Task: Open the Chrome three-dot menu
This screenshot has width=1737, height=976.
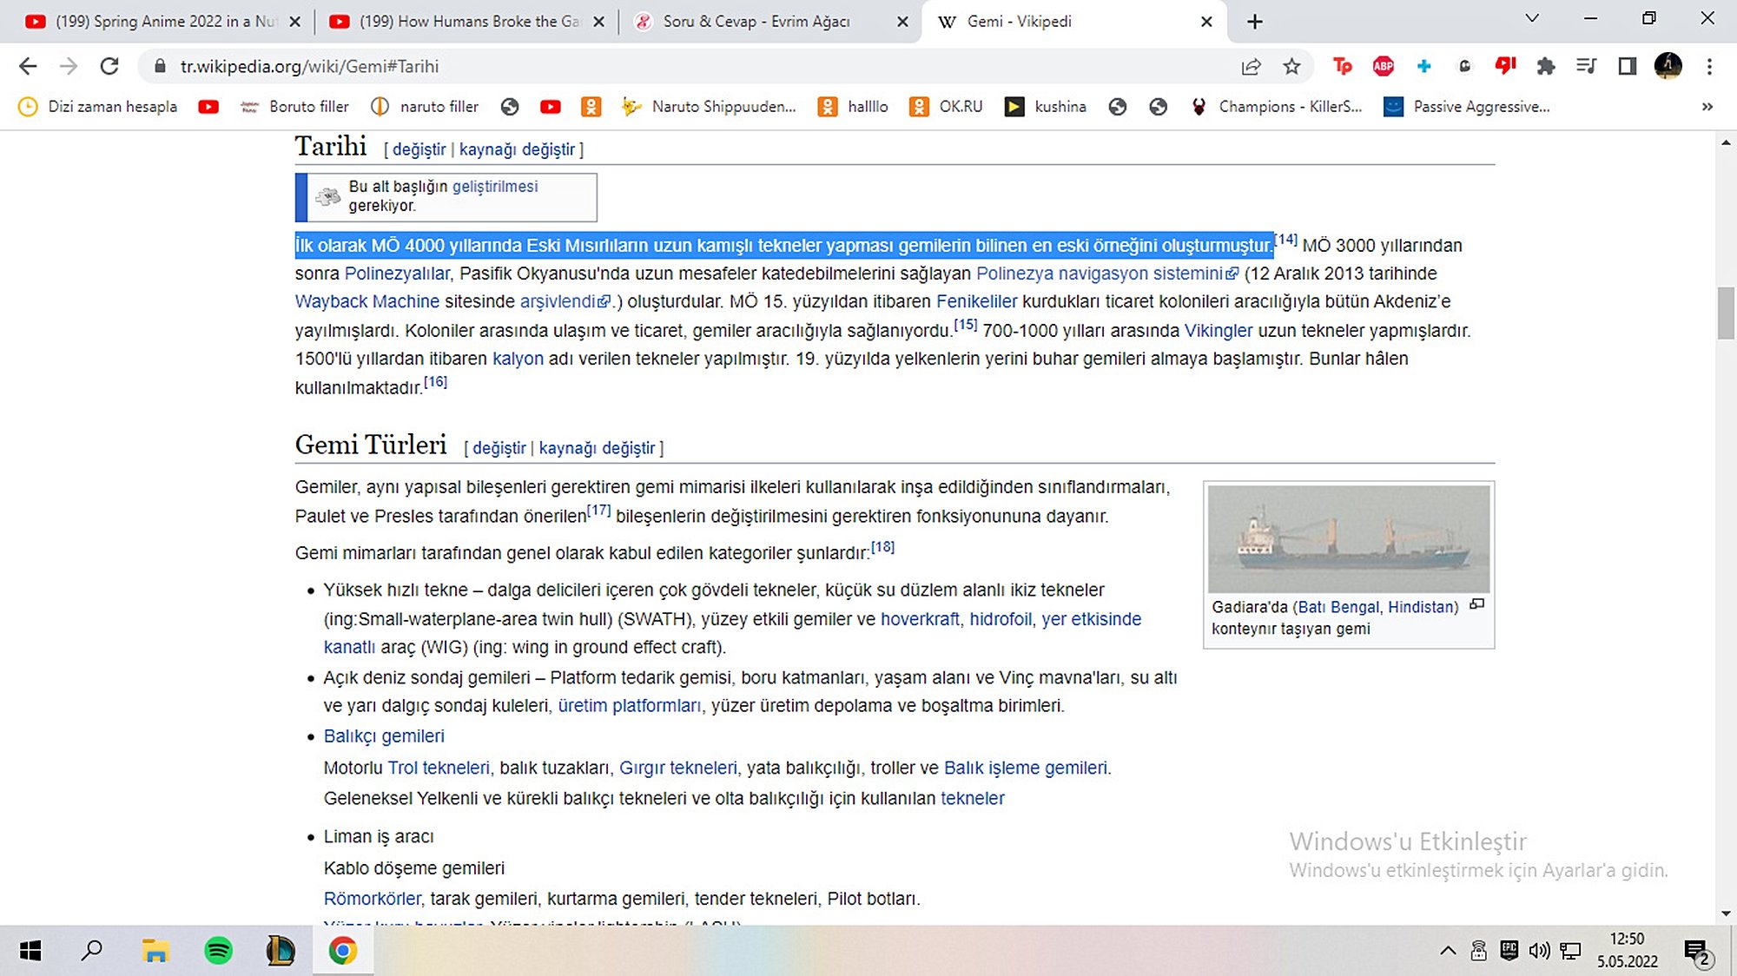Action: pos(1708,66)
